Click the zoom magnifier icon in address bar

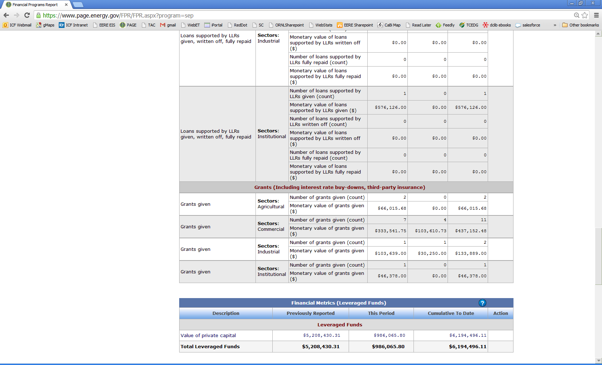577,15
